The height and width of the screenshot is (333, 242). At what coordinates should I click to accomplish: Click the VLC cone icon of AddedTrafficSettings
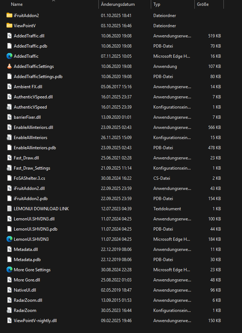(x=9, y=66)
